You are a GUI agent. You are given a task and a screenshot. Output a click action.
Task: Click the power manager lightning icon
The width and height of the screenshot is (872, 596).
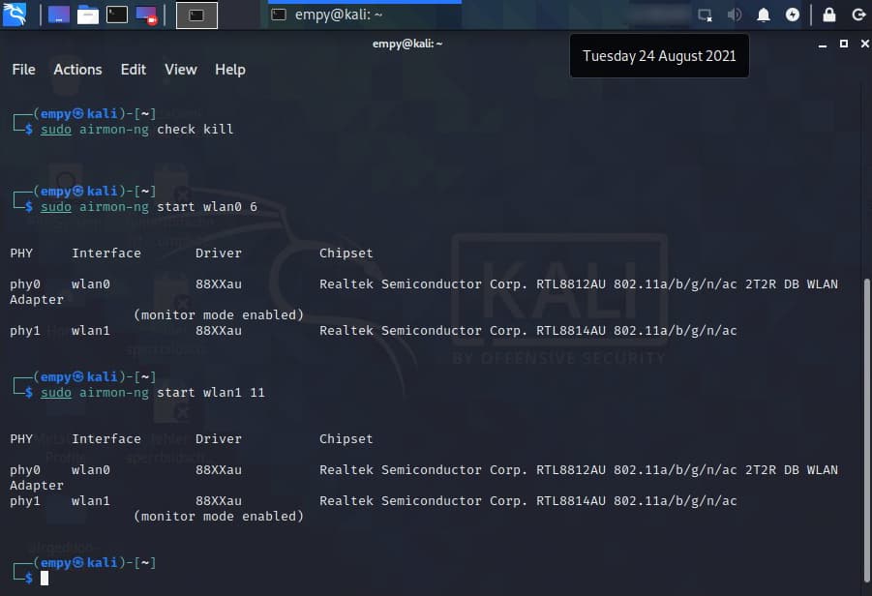tap(793, 15)
